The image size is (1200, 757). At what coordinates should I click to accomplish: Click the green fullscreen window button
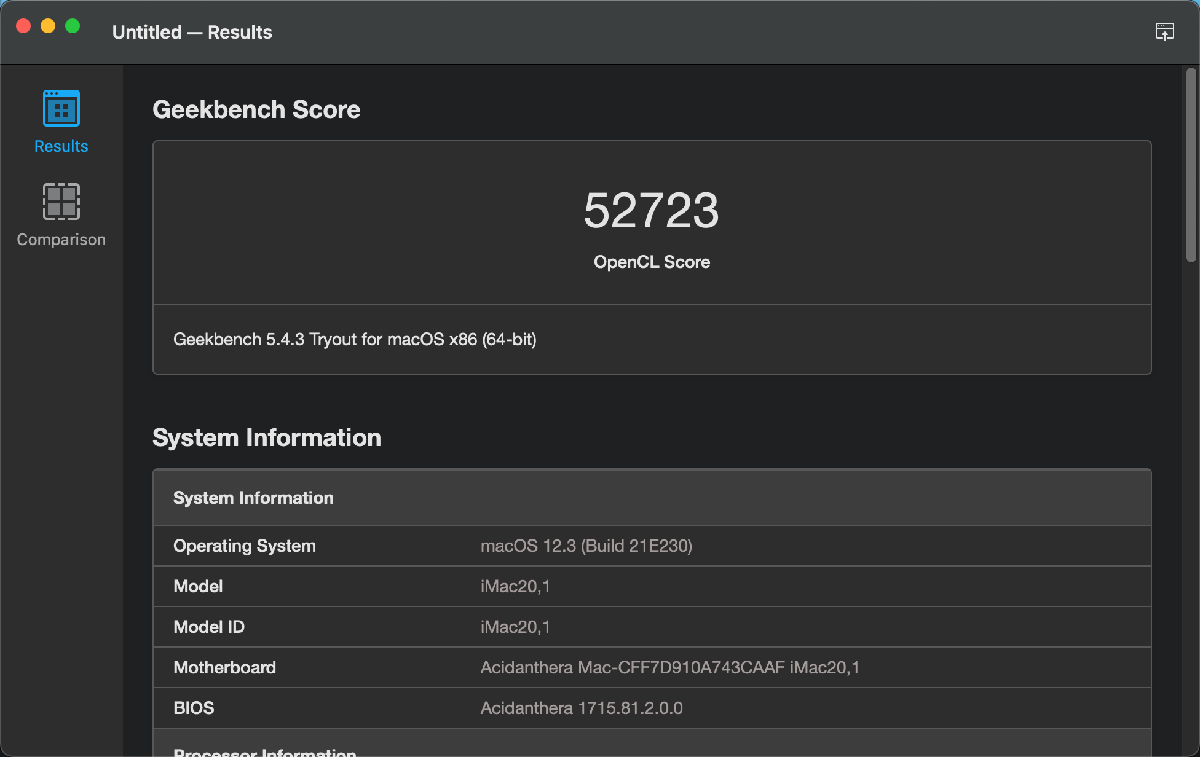point(73,26)
